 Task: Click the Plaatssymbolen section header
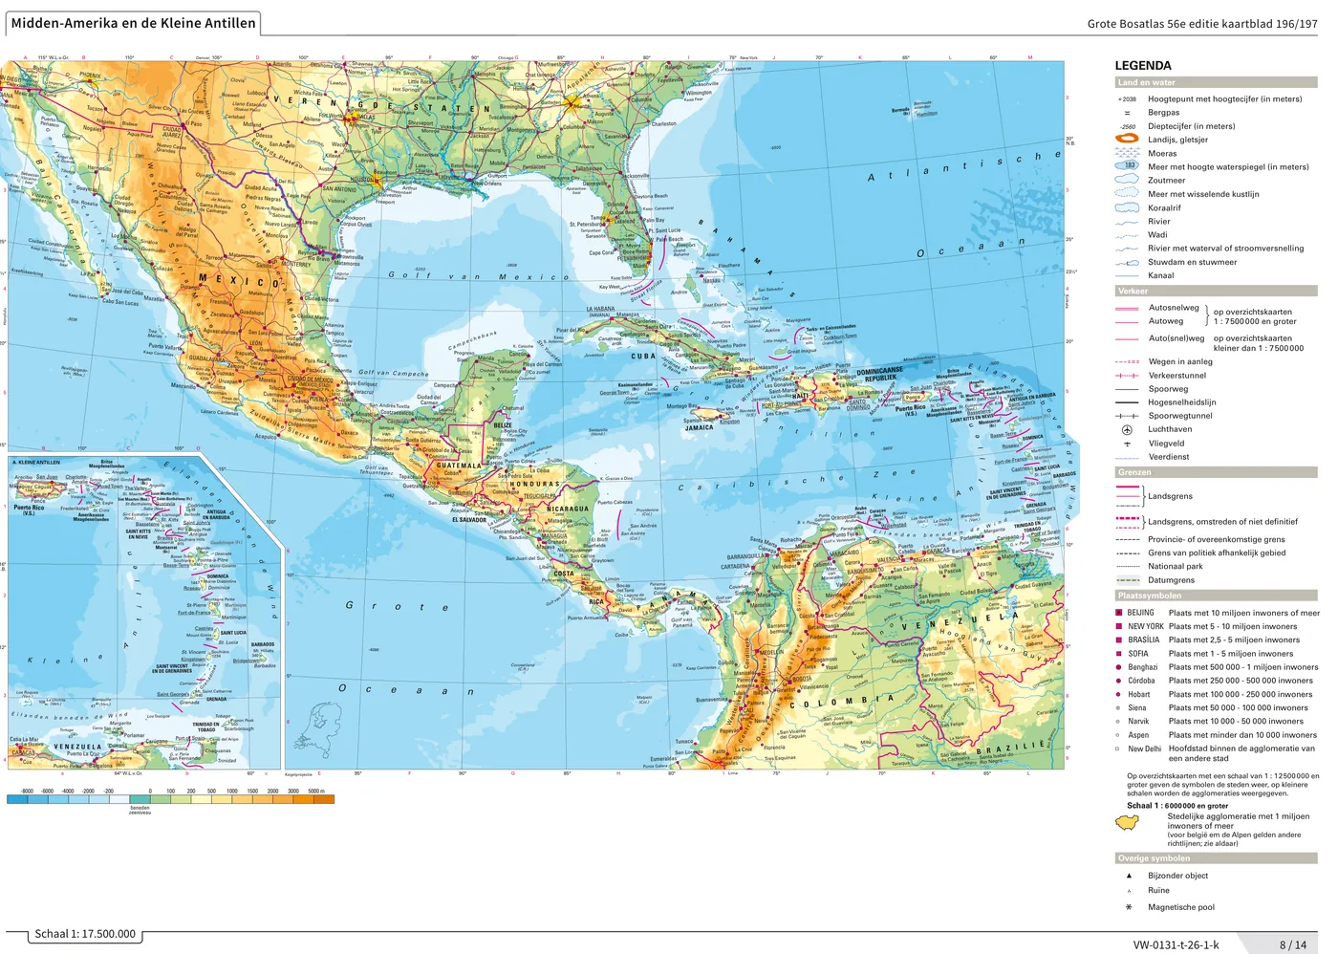pyautogui.click(x=1216, y=596)
